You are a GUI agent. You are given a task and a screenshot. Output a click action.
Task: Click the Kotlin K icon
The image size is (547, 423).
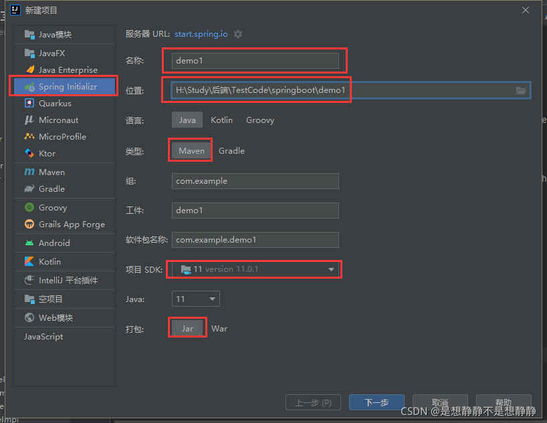(x=29, y=261)
